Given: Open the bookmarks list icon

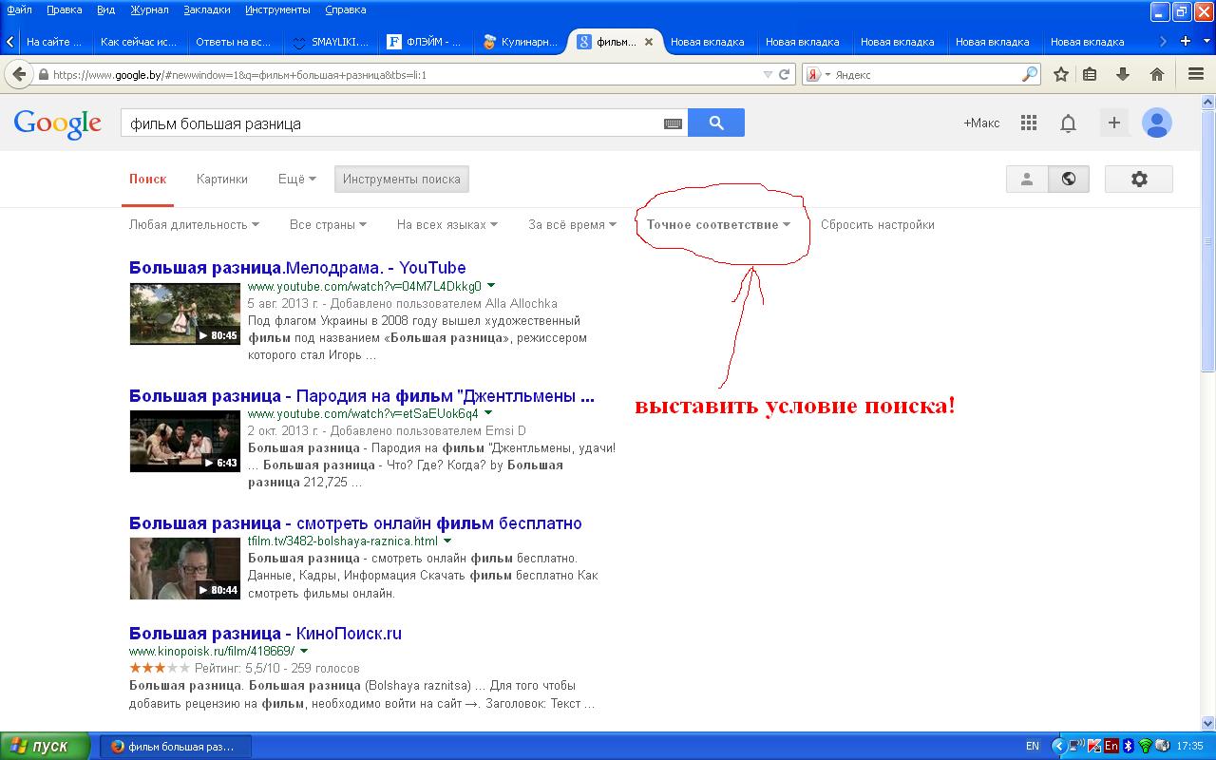Looking at the screenshot, I should tap(1090, 74).
